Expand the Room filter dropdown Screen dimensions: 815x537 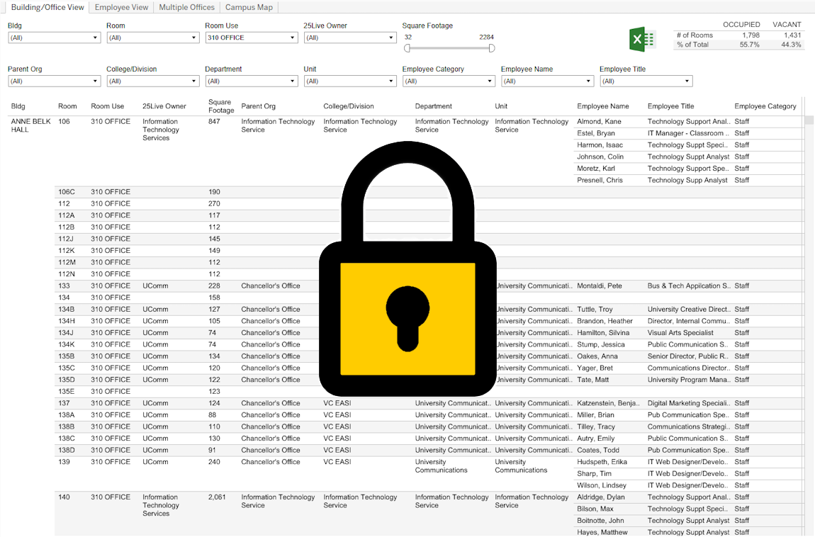coord(153,38)
